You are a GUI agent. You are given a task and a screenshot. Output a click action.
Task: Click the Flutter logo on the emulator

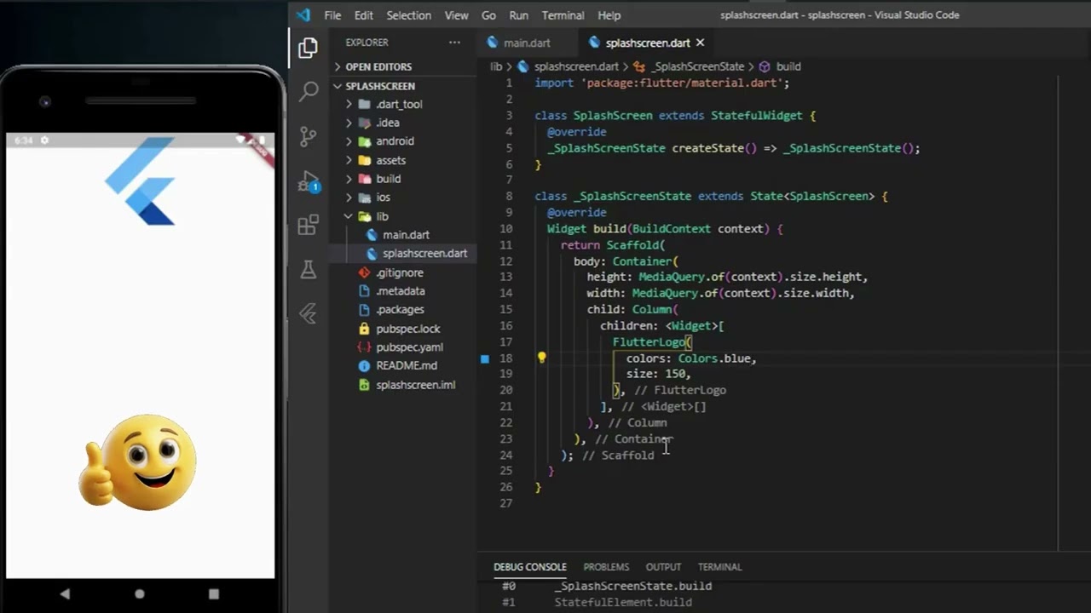pos(141,182)
